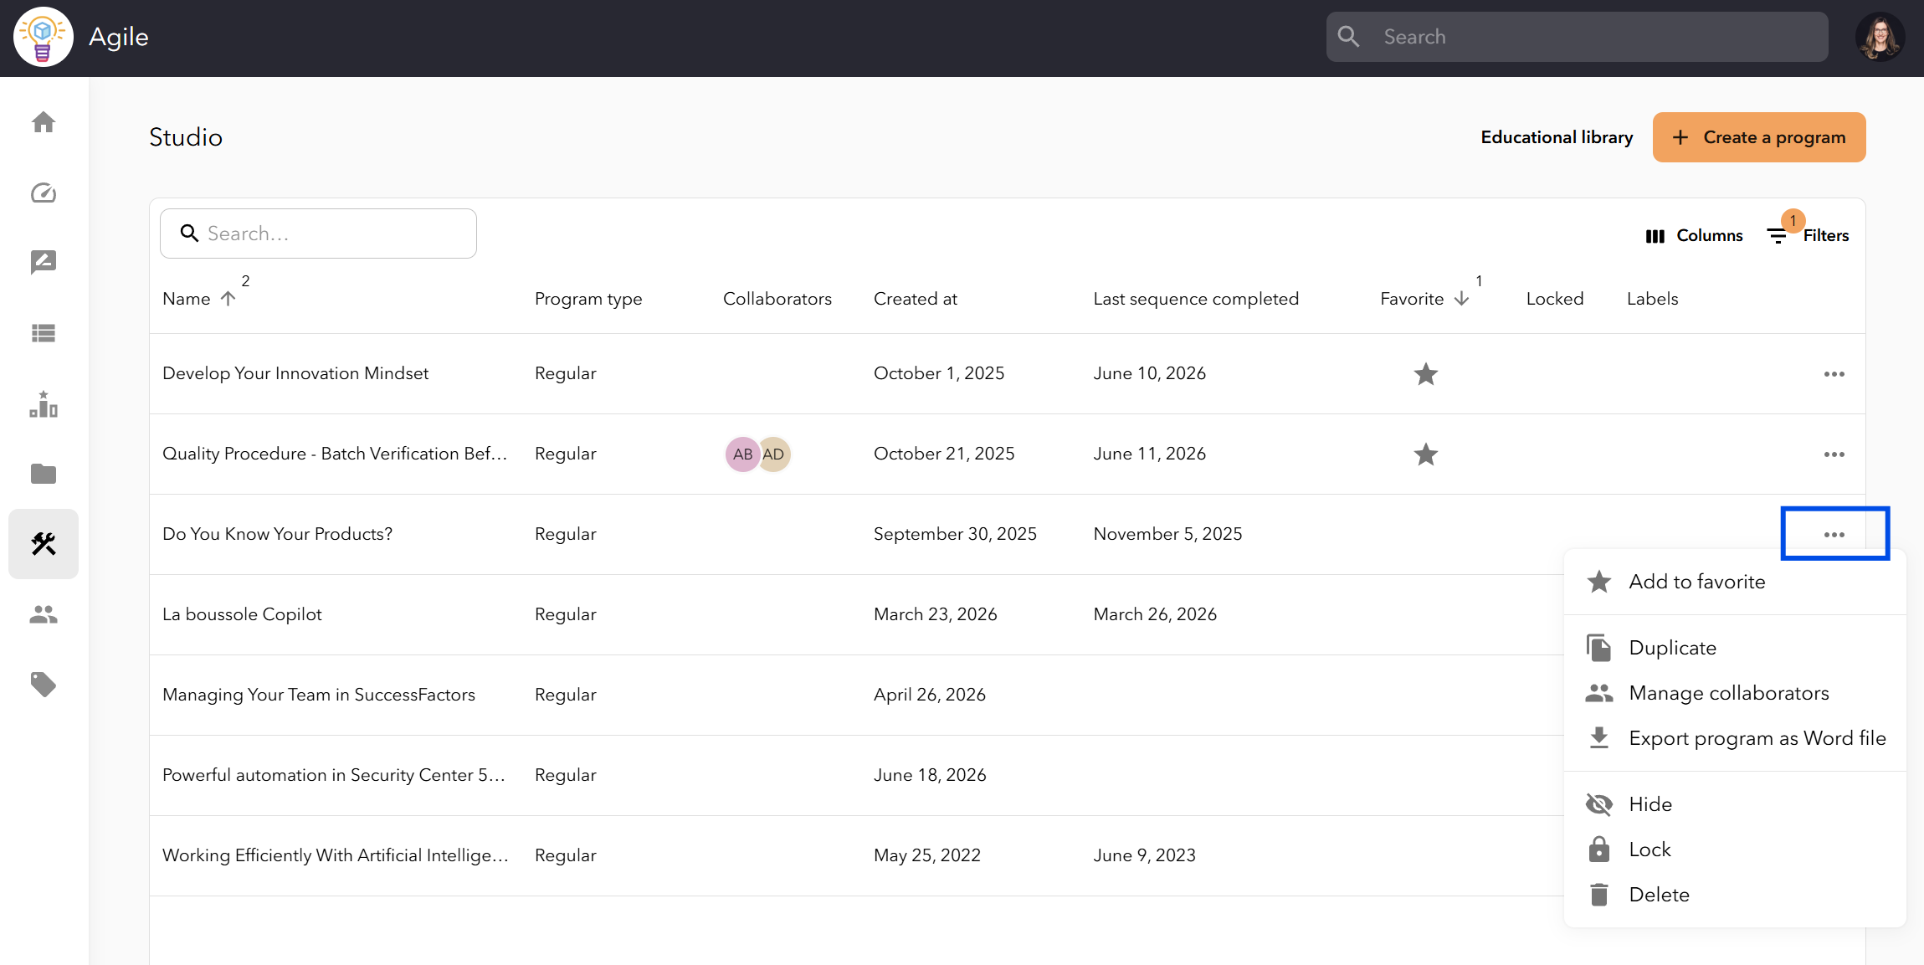Viewport: 1924px width, 965px height.
Task: Open more options for Develop Your Innovation Mindset
Action: (x=1834, y=374)
